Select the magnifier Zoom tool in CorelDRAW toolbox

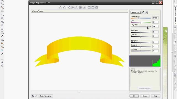[2, 62]
